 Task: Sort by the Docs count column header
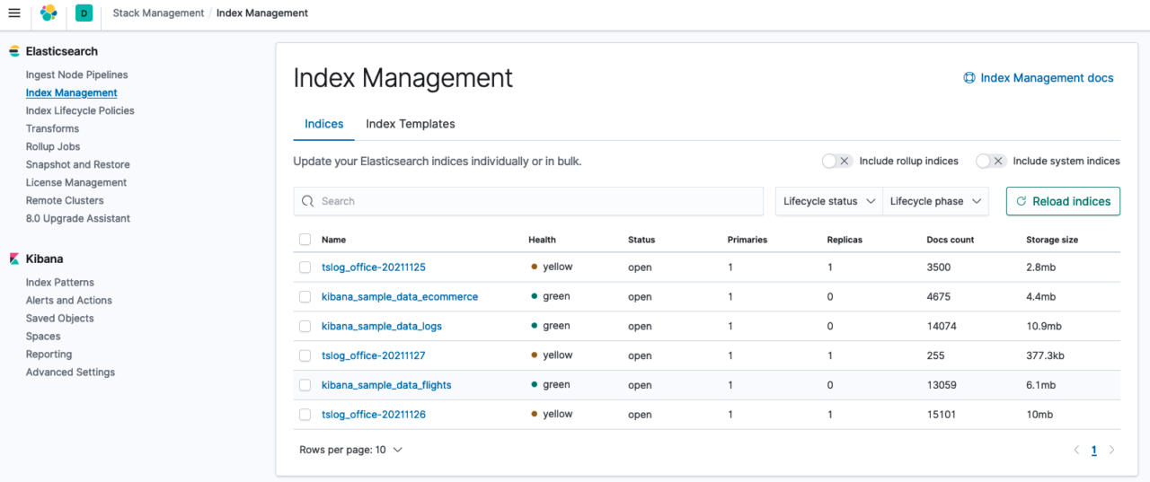[951, 240]
